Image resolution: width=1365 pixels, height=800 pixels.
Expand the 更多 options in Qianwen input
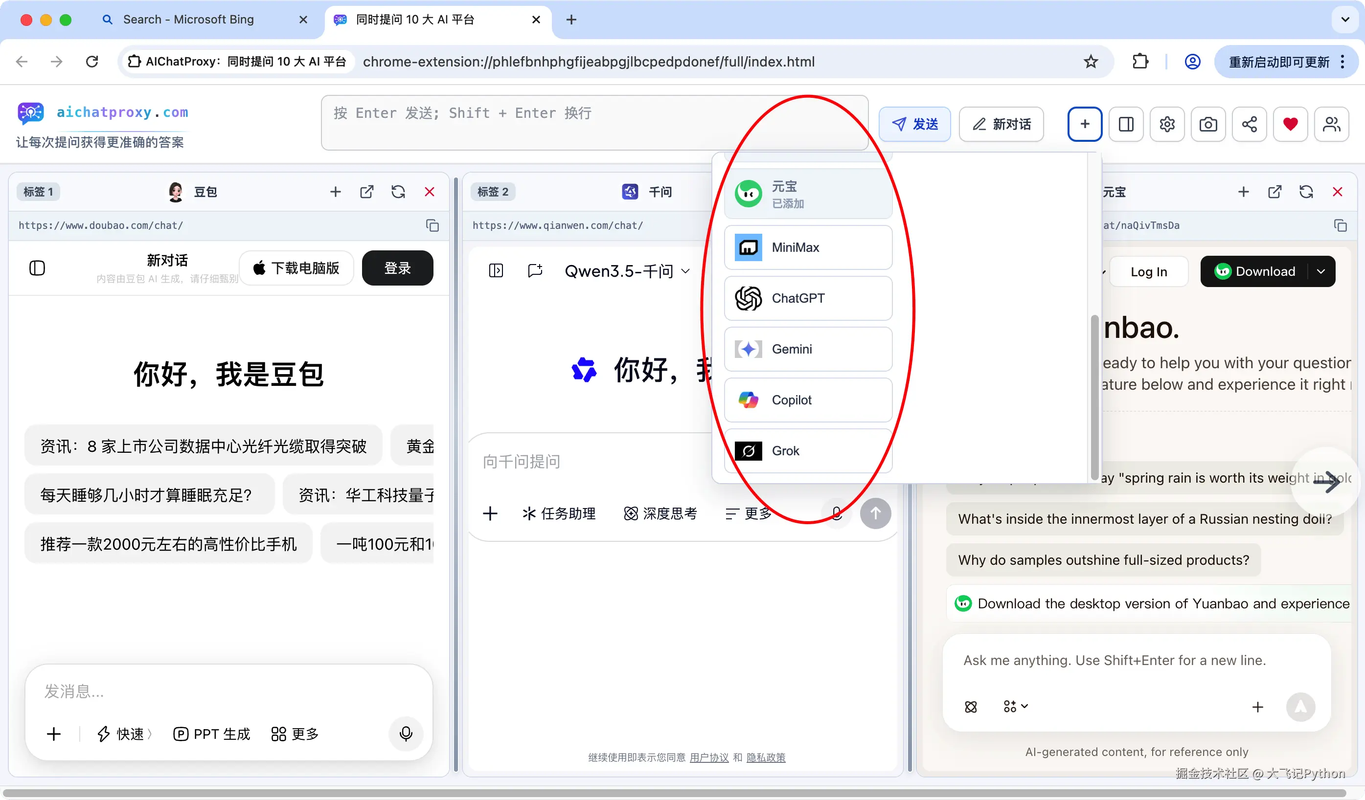pos(749,513)
